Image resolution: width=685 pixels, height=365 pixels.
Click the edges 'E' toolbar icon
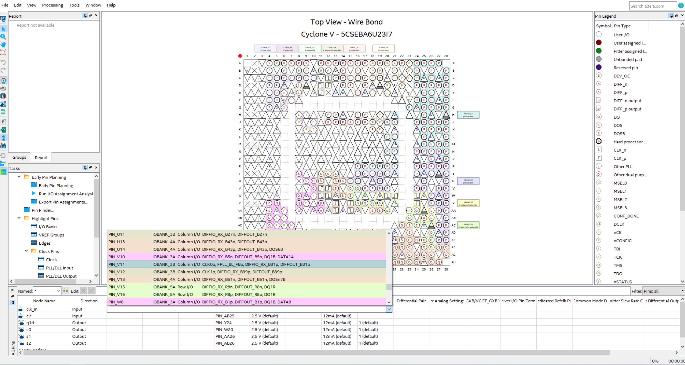pyautogui.click(x=3, y=96)
